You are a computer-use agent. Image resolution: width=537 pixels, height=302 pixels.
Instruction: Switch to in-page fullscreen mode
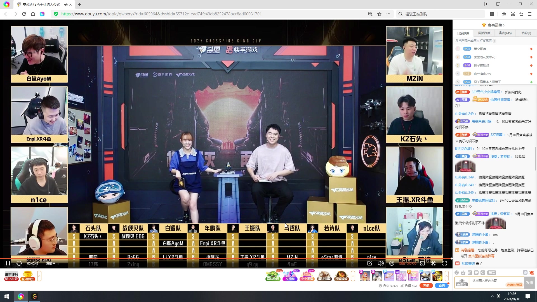[433, 263]
